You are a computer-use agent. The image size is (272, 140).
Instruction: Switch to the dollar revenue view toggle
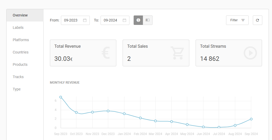click(x=138, y=20)
